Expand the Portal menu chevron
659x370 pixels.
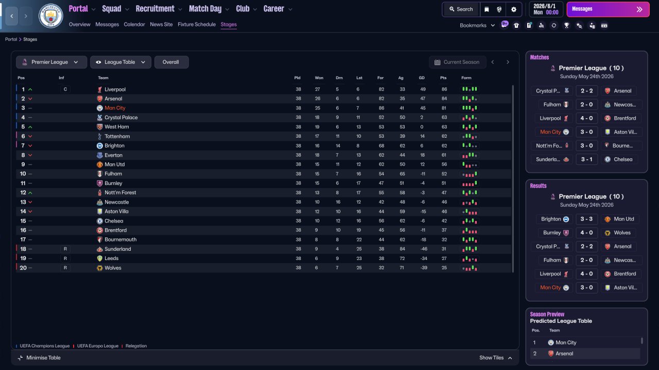click(93, 9)
